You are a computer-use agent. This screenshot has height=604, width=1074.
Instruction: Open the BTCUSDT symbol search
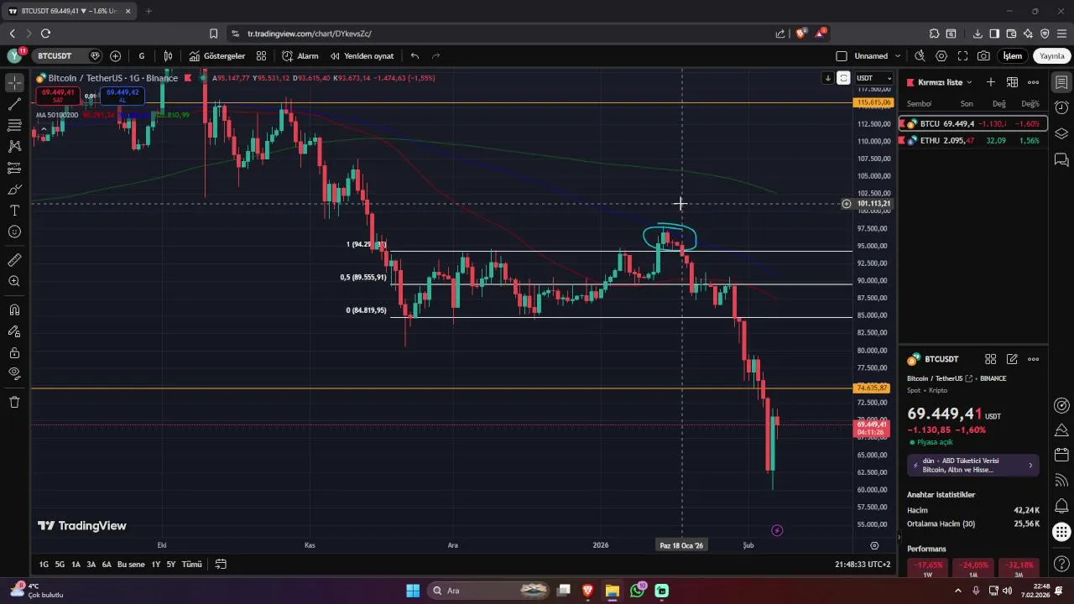coord(66,56)
